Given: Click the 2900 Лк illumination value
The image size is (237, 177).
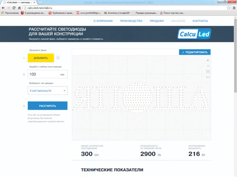Looking at the screenshot, I should [151, 154].
